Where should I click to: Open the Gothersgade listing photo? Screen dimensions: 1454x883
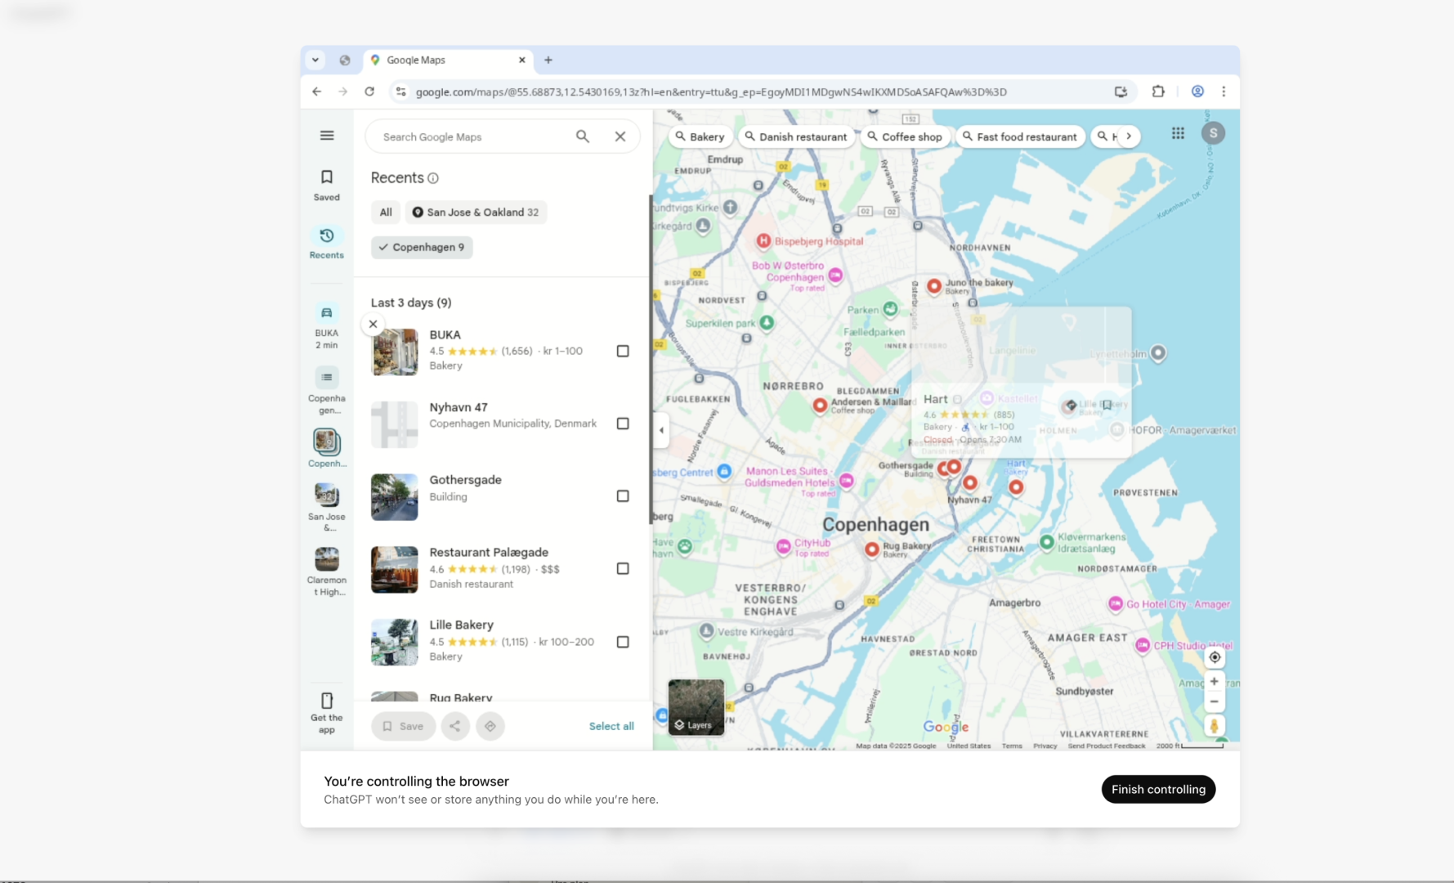(x=395, y=497)
